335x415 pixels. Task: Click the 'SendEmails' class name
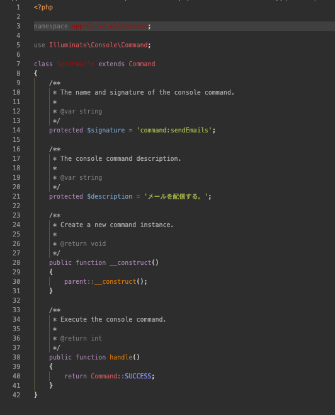[76, 64]
